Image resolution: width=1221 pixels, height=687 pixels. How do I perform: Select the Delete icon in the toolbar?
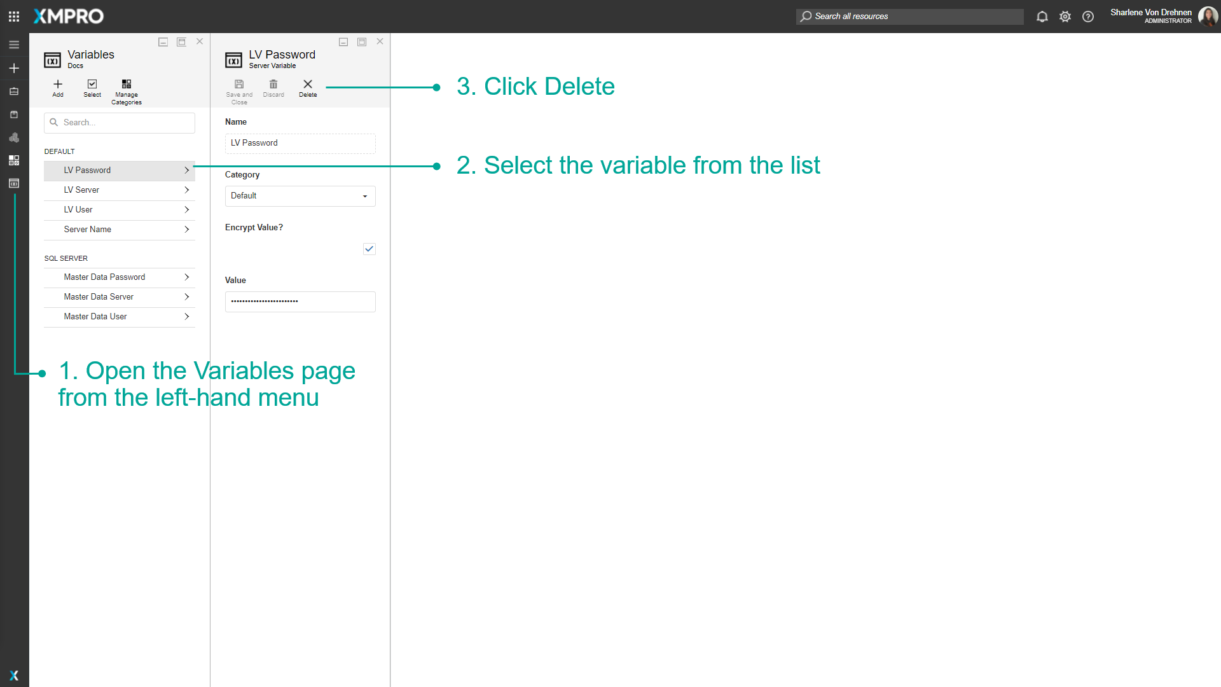308,85
